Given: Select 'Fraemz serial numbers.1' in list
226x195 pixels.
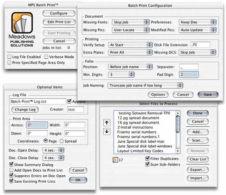Looking at the screenshot, I should (x=138, y=137).
